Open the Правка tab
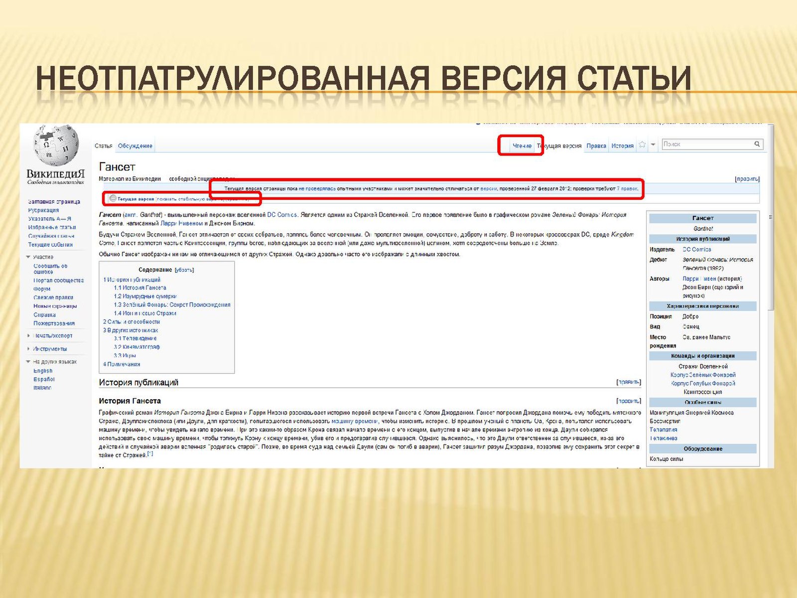Viewport: 797px width, 598px height. tap(596, 146)
